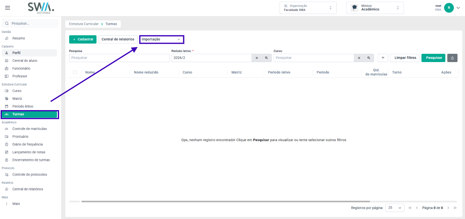Click the Central de relatorios toolbar button
Screen dimensions: 465x219
[118, 40]
